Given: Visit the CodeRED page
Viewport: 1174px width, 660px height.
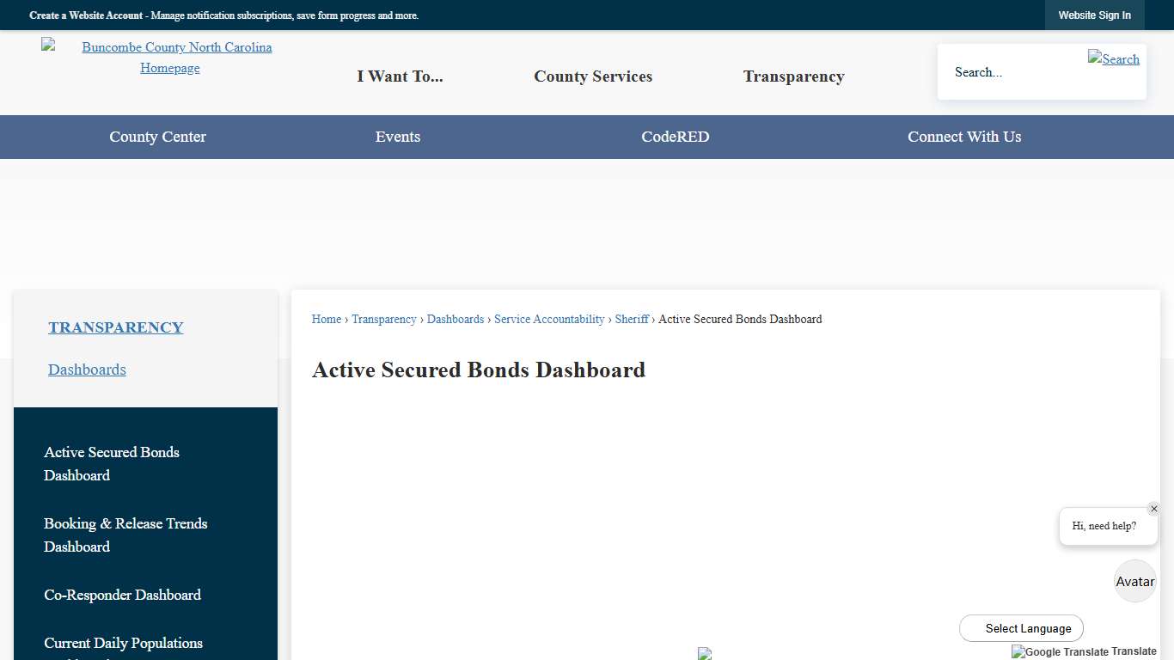Looking at the screenshot, I should click(x=675, y=137).
